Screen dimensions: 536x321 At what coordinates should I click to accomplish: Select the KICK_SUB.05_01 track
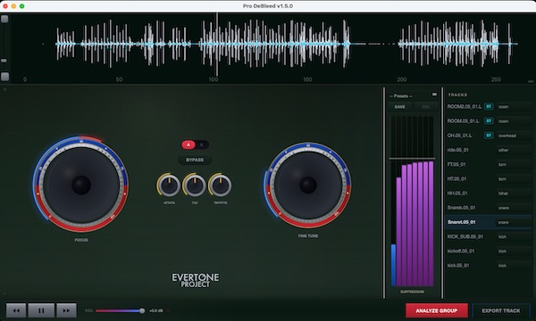465,236
